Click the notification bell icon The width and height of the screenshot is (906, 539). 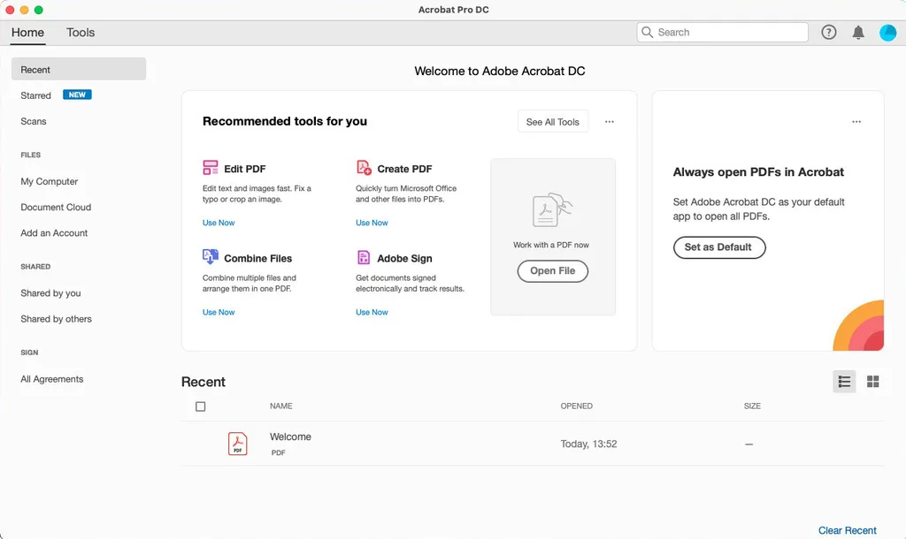857,32
